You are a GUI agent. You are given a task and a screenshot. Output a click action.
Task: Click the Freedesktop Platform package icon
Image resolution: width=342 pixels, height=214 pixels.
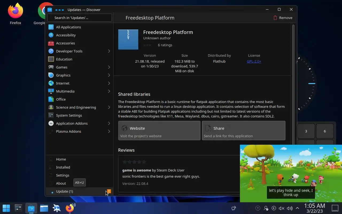pyautogui.click(x=128, y=40)
